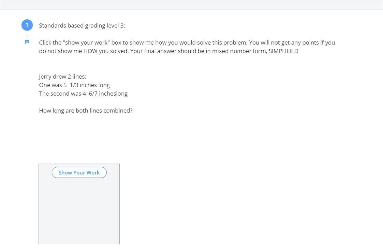The image size is (383, 250).
Task: Click 'The second was' text
Action: [60, 94]
